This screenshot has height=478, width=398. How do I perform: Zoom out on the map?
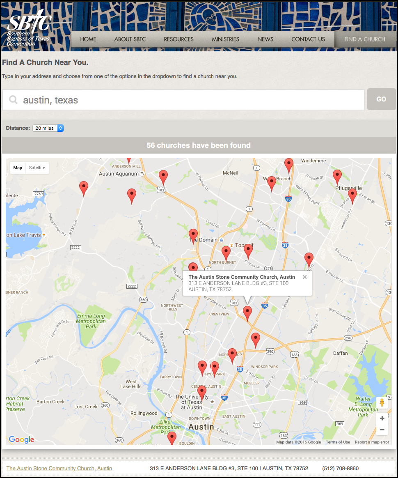pos(382,430)
